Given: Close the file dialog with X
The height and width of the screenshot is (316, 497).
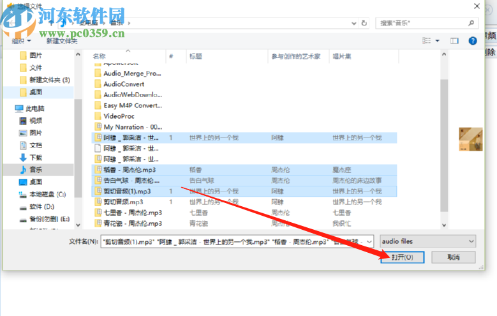Looking at the screenshot, I should tap(477, 6).
